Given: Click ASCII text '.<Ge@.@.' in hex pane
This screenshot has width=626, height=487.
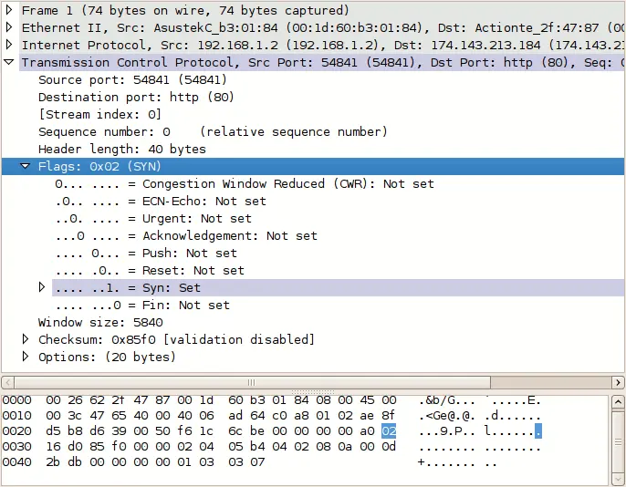Looking at the screenshot, I should [x=447, y=416].
